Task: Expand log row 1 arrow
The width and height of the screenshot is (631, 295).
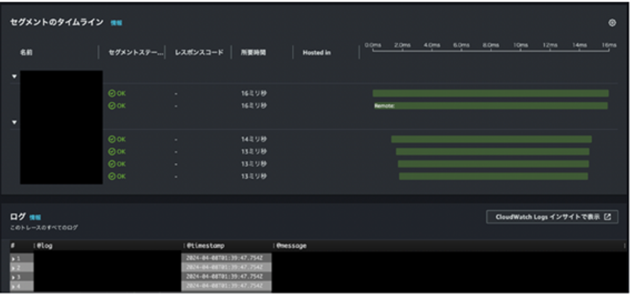Action: tap(14, 259)
